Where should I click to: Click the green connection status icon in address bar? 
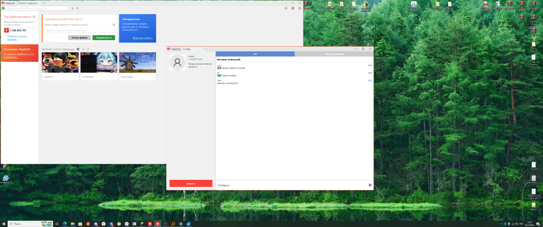3,8
